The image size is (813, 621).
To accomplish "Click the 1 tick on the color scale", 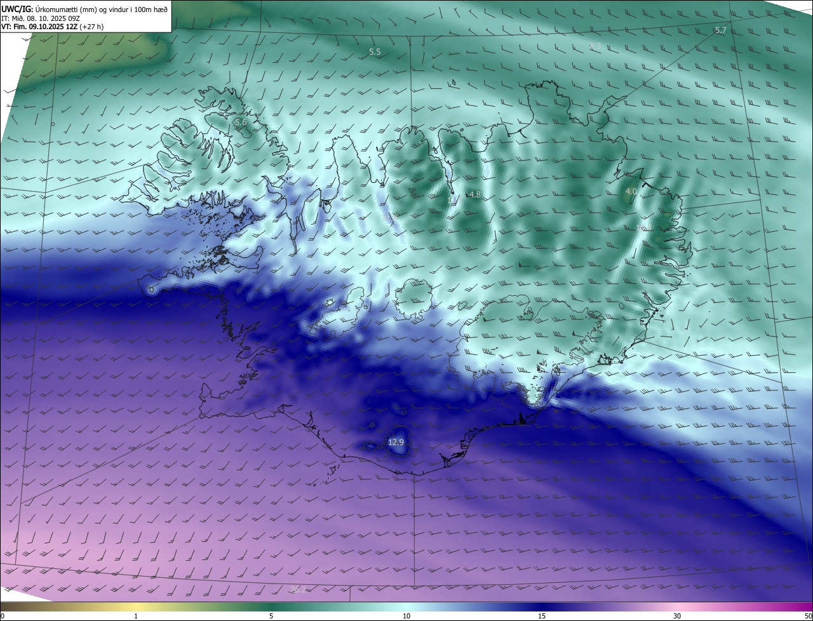I will point(136,616).
